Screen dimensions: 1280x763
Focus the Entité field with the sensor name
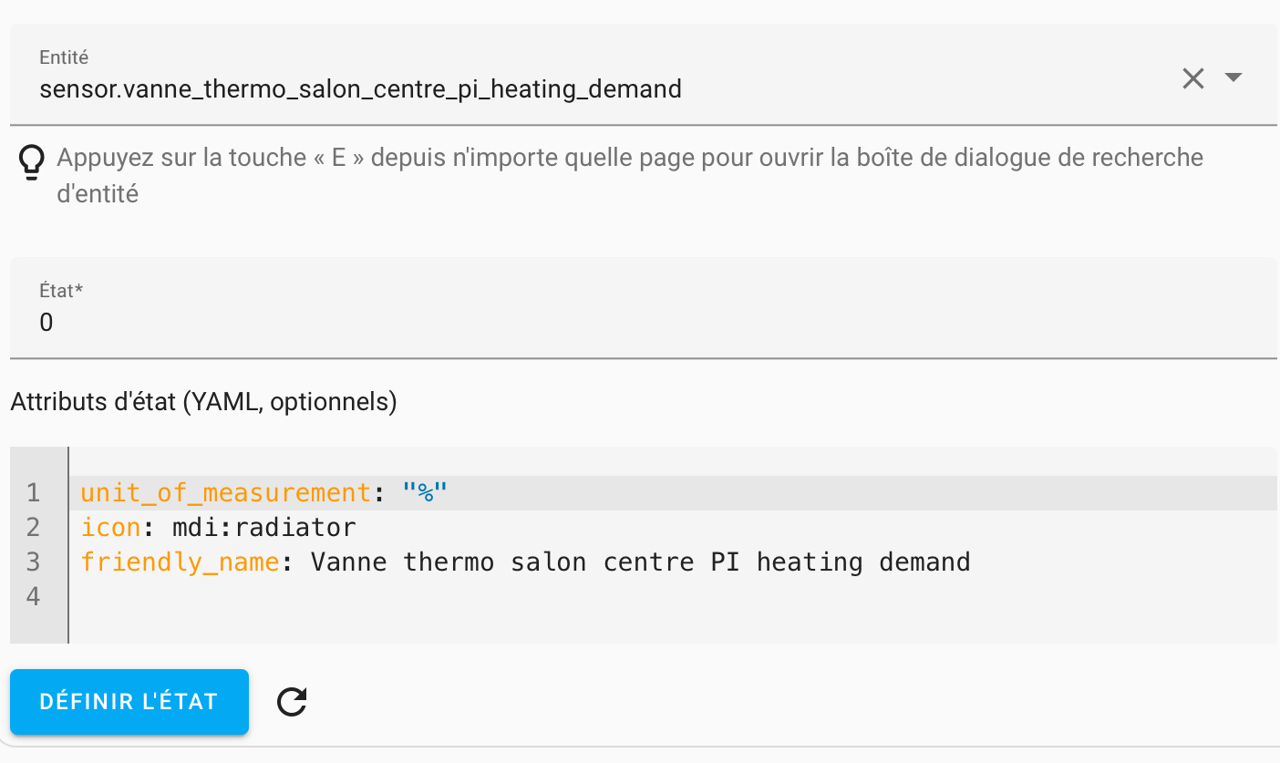coord(360,89)
